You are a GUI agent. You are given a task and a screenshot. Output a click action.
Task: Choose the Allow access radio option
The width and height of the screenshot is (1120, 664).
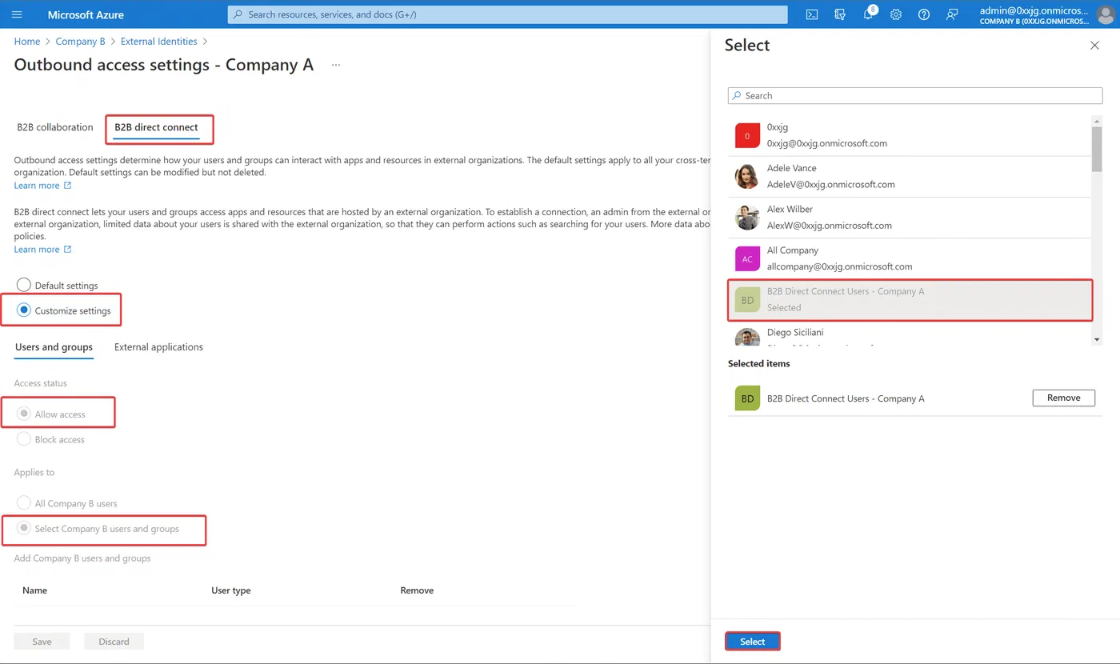pyautogui.click(x=24, y=414)
